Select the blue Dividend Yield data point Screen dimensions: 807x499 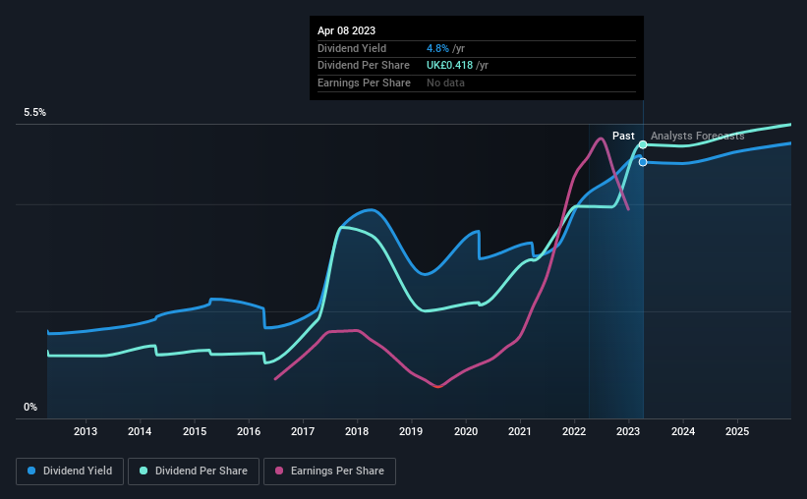(643, 162)
